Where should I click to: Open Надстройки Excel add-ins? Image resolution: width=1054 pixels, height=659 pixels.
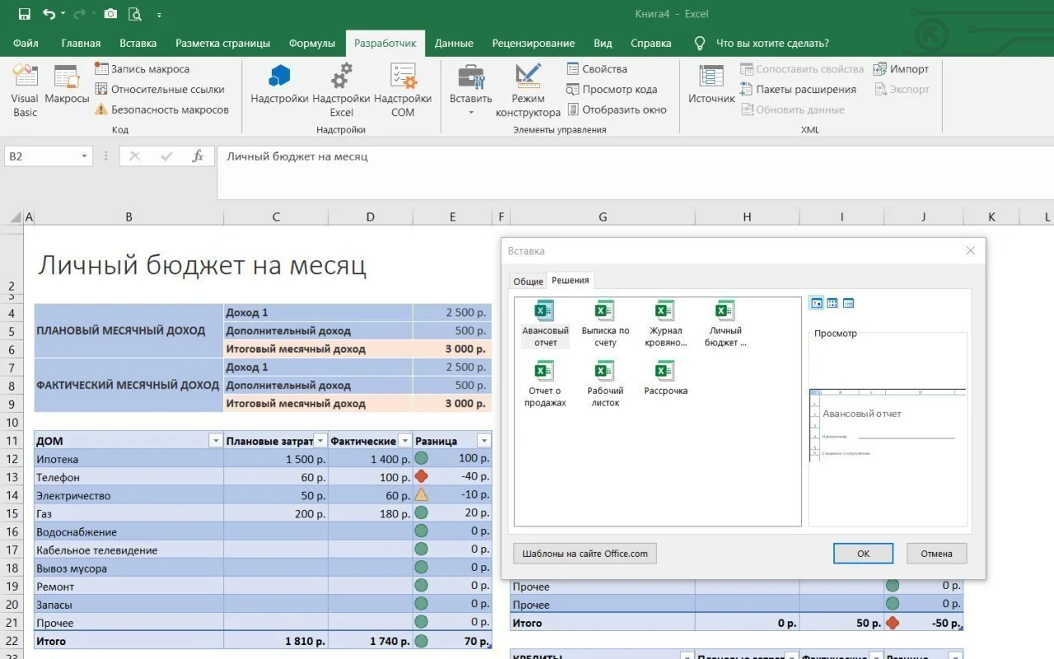[342, 89]
